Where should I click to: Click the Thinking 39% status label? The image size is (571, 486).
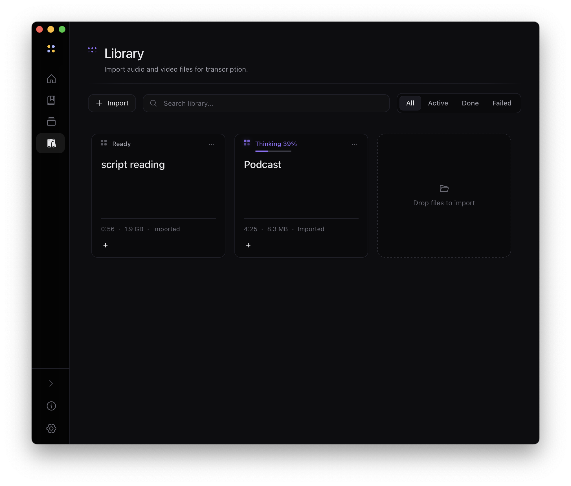[x=276, y=144]
